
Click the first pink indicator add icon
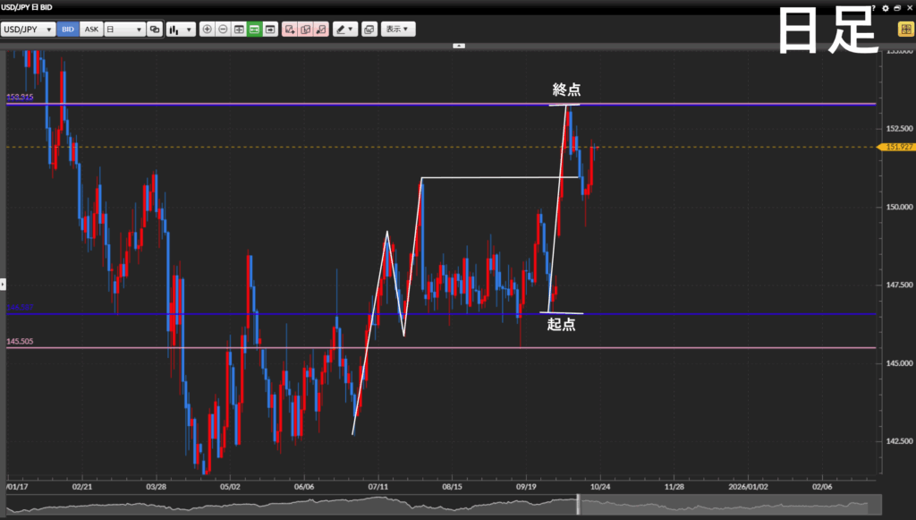pos(290,29)
